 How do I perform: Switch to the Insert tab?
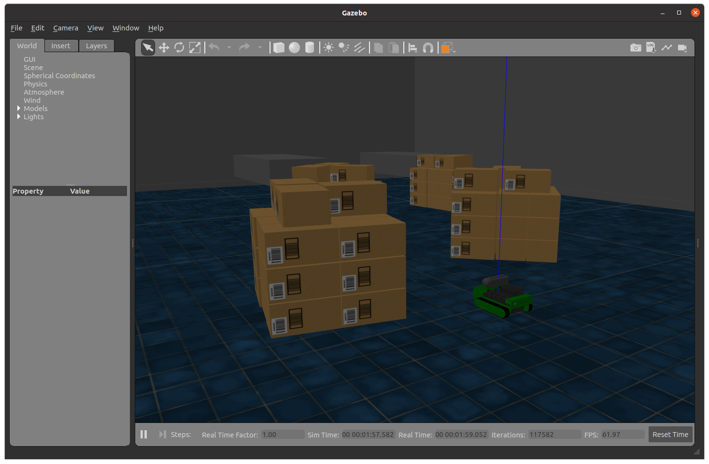coord(61,46)
